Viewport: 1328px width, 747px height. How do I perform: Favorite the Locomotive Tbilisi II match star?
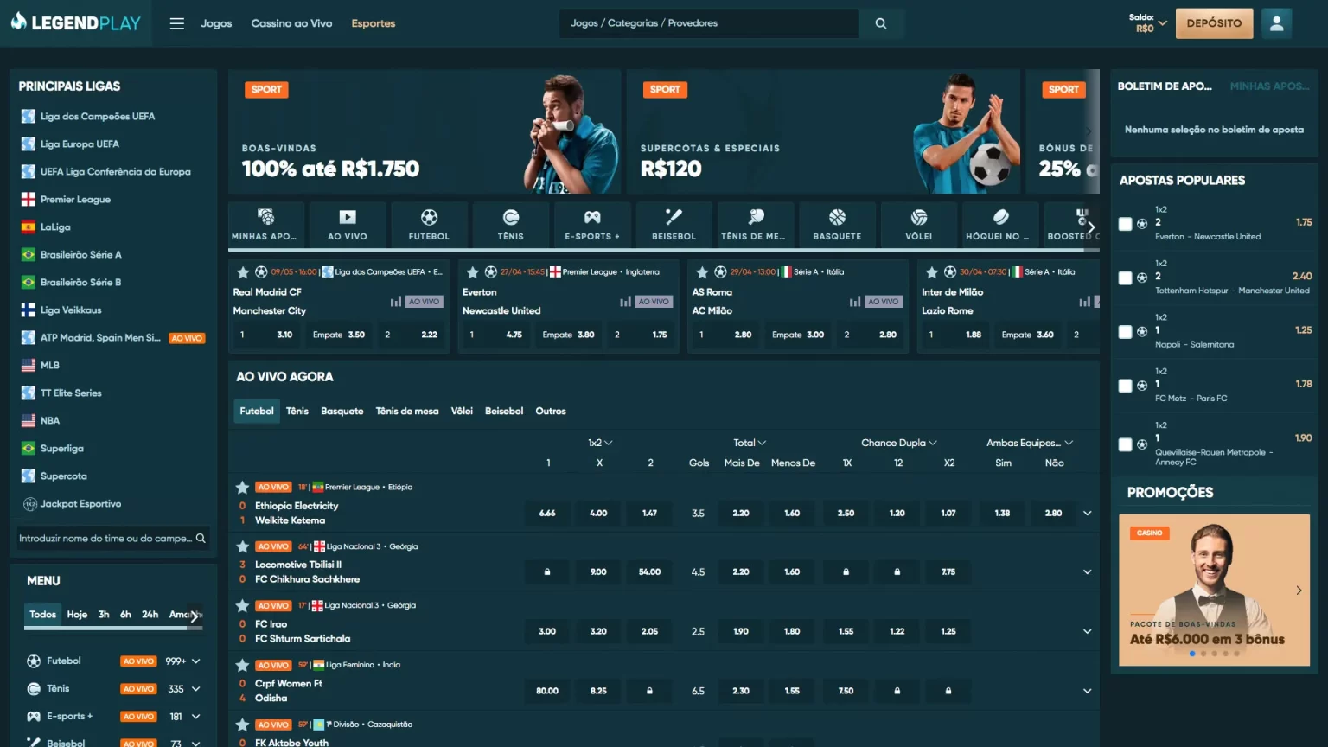pyautogui.click(x=243, y=546)
